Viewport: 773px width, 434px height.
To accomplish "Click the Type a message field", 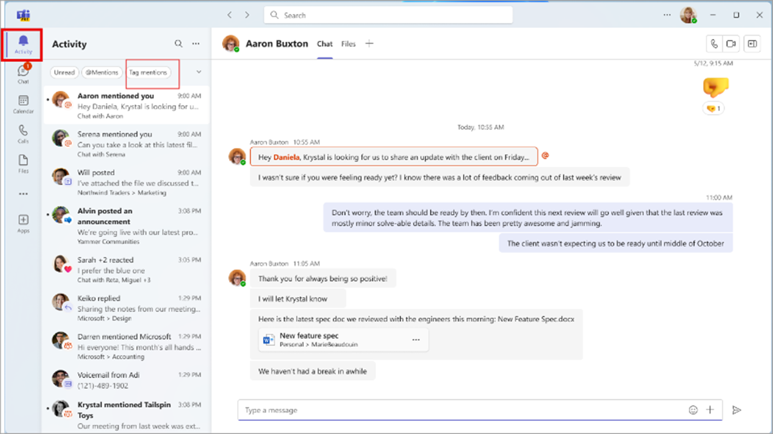I will click(458, 410).
